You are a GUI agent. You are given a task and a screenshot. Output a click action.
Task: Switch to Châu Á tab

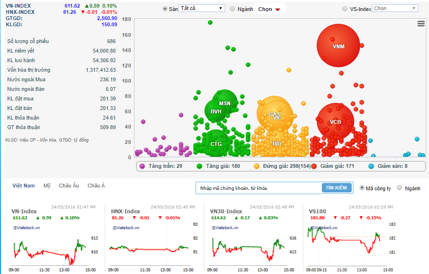tap(96, 186)
